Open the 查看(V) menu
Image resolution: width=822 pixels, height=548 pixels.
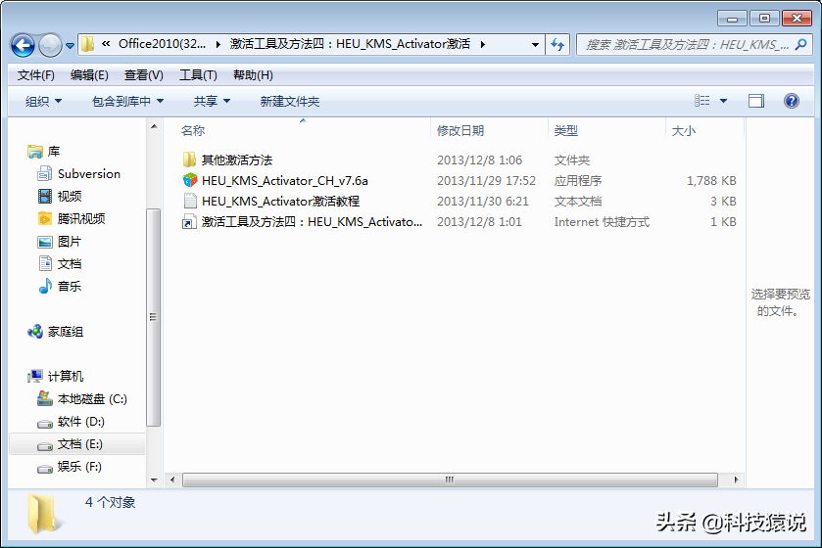pyautogui.click(x=144, y=75)
